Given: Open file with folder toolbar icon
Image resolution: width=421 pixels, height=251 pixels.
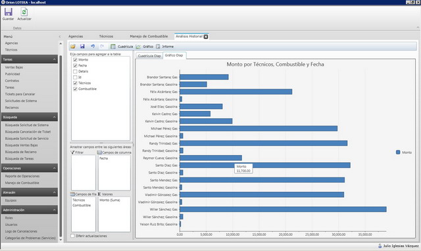Looking at the screenshot, I should 73,47.
